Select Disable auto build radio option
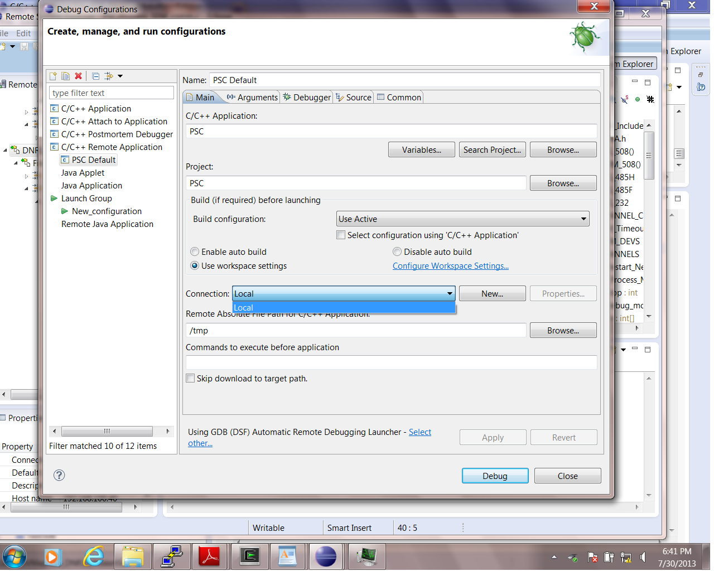Image resolution: width=714 pixels, height=571 pixels. coord(397,252)
